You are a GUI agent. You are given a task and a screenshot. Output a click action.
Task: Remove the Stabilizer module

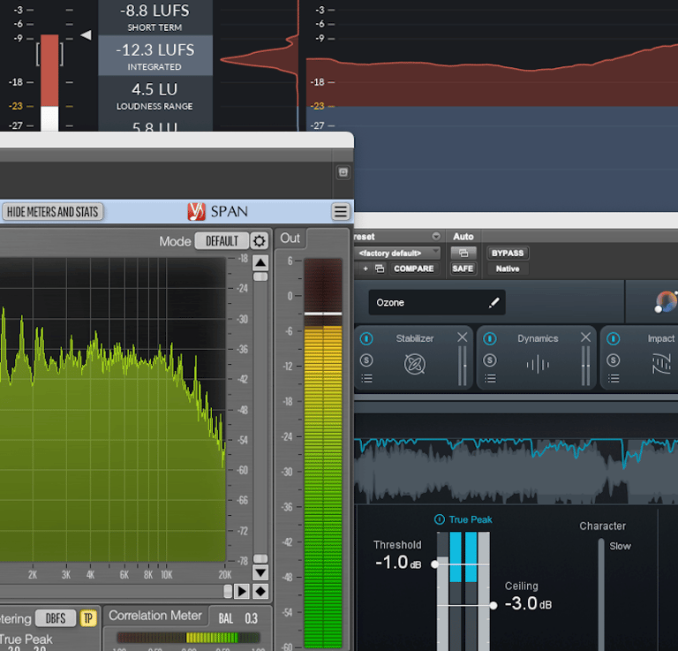coord(463,337)
